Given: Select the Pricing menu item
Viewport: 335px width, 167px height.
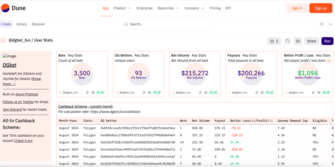Looking at the screenshot, I should tap(215, 8).
